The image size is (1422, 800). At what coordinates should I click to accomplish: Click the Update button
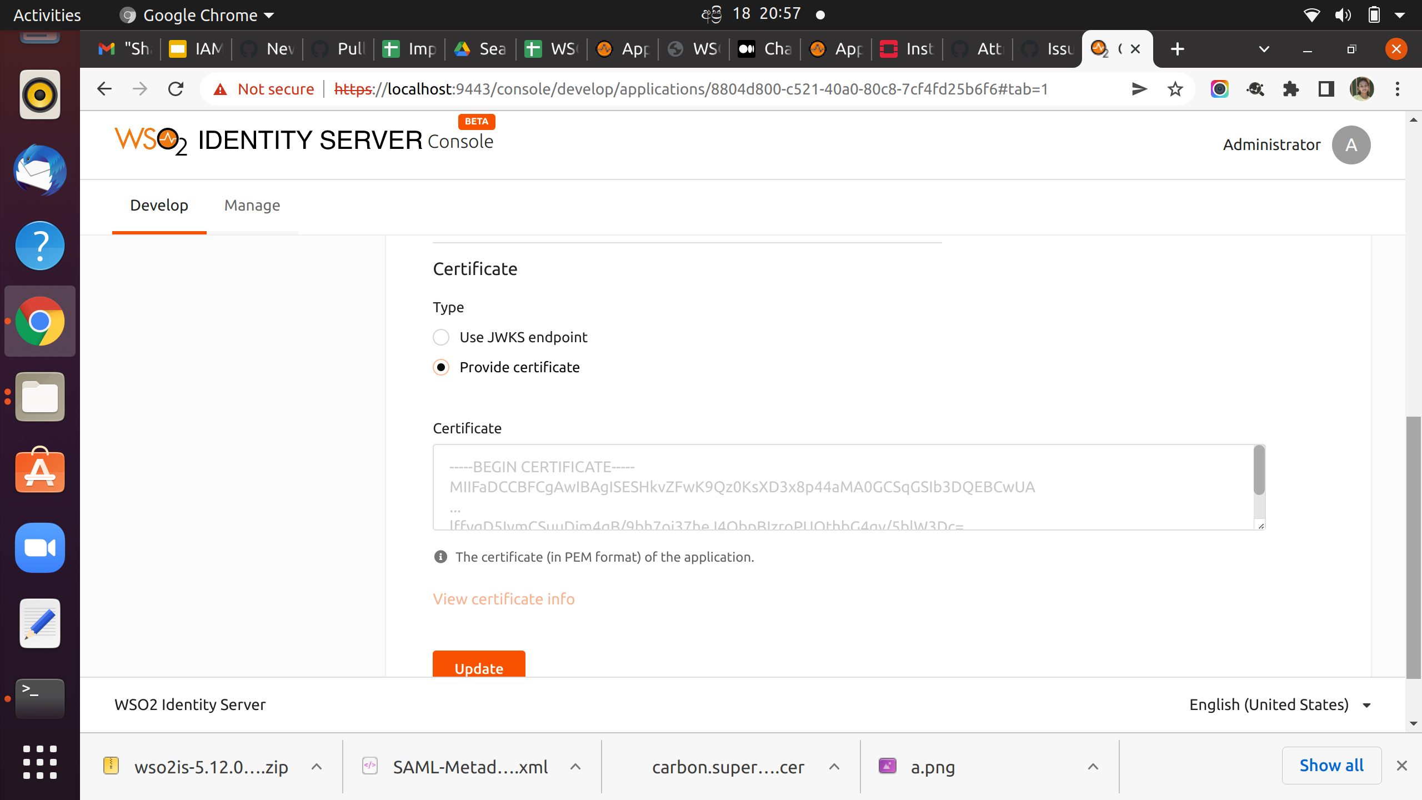click(479, 667)
